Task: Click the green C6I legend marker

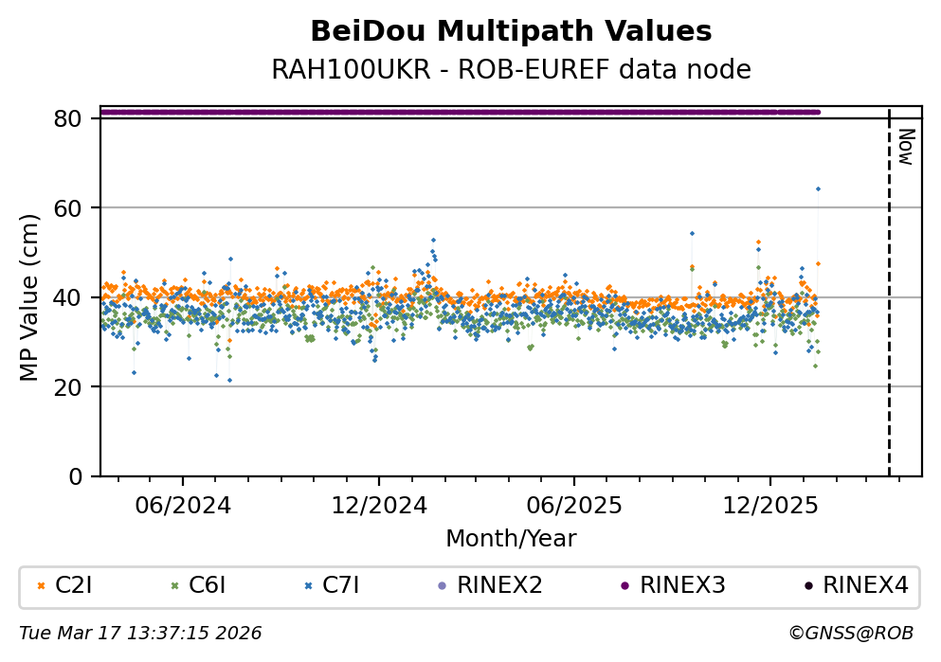Action: (174, 586)
